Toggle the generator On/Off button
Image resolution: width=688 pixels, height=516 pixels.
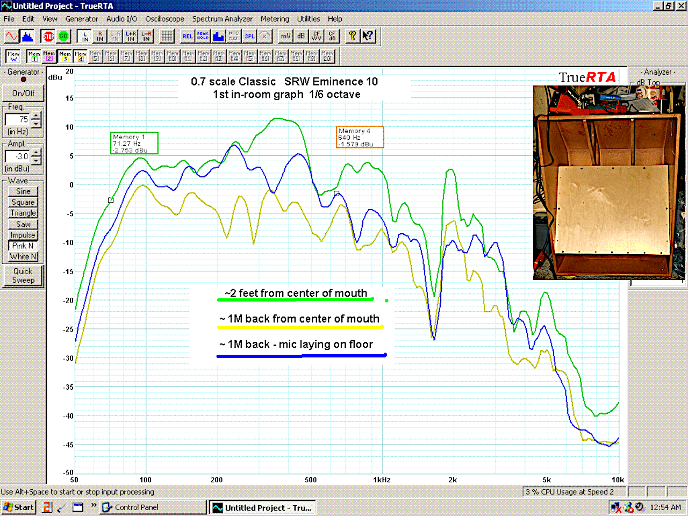click(23, 93)
